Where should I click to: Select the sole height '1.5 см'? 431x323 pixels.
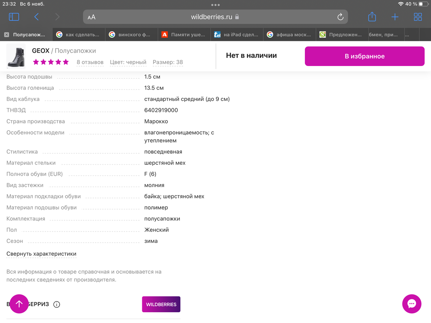click(x=152, y=77)
